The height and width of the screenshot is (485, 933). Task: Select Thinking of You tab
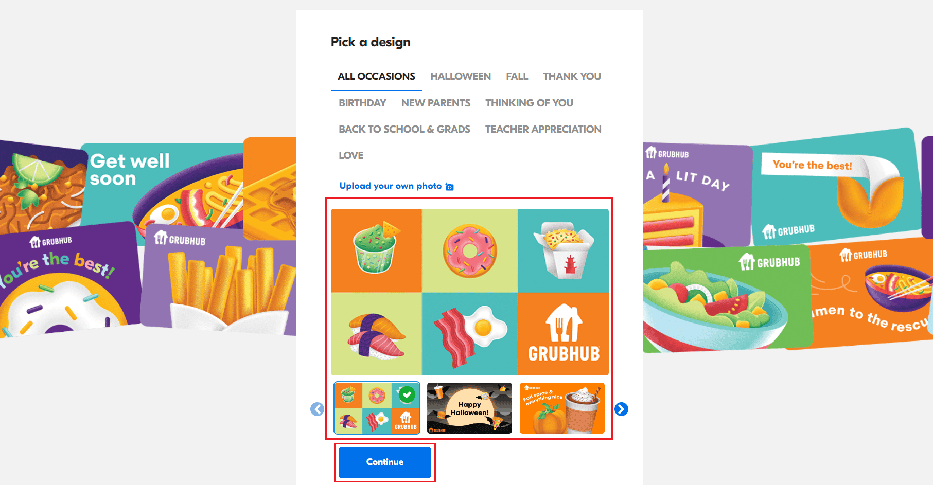(x=529, y=103)
